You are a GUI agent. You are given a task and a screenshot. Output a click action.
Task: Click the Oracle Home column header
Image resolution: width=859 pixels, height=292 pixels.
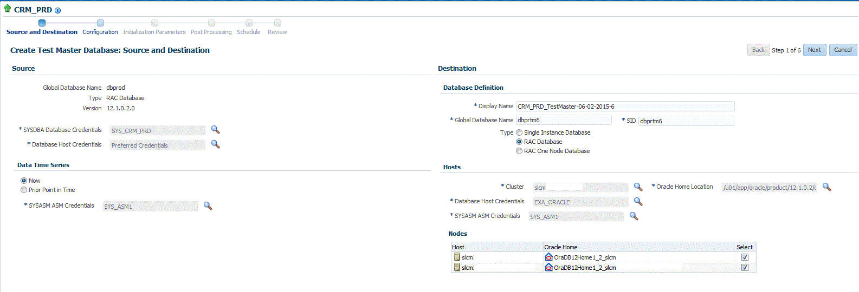click(x=638, y=247)
